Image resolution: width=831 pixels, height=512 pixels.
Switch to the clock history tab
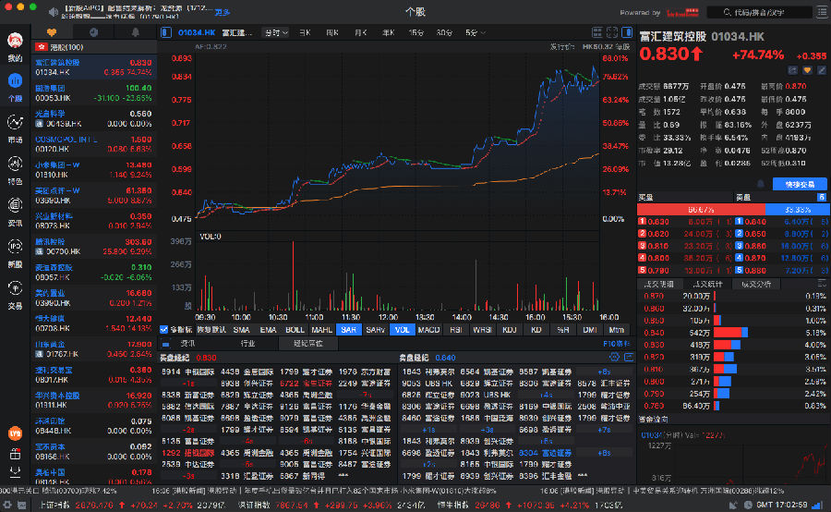click(x=94, y=32)
